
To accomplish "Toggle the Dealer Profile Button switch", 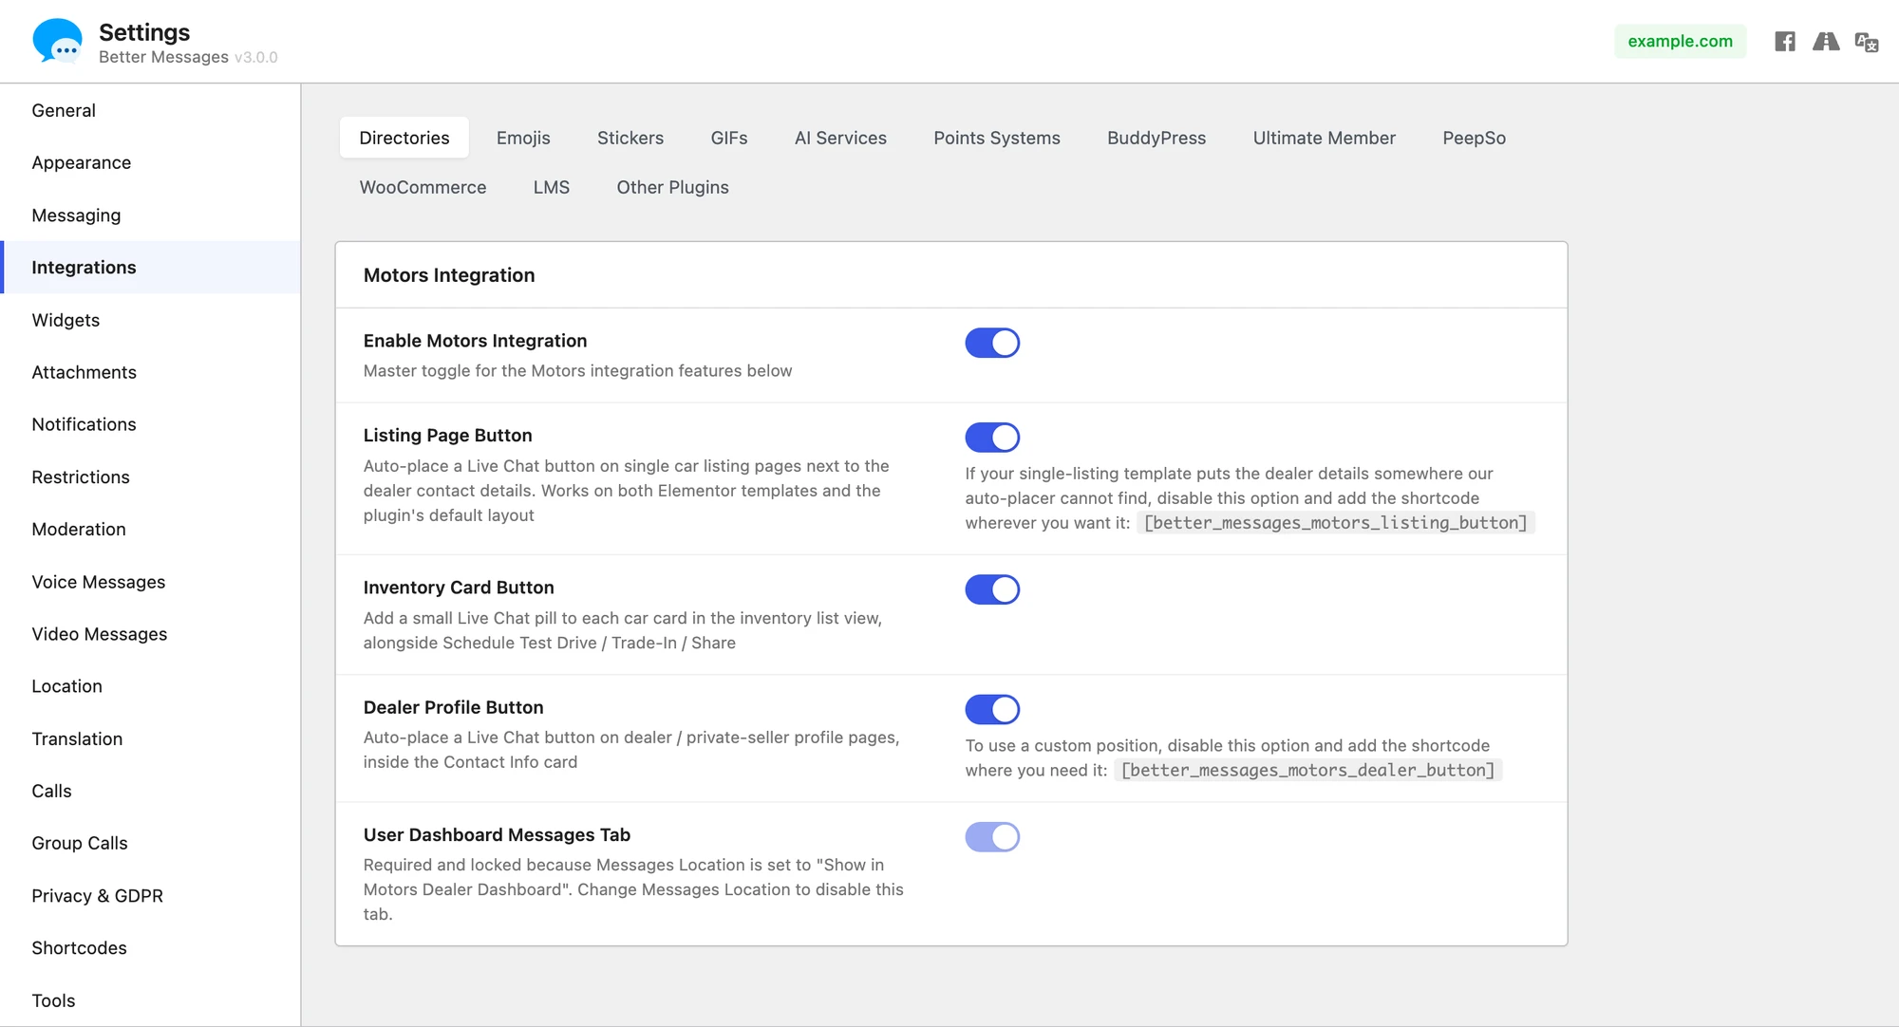I will point(992,709).
